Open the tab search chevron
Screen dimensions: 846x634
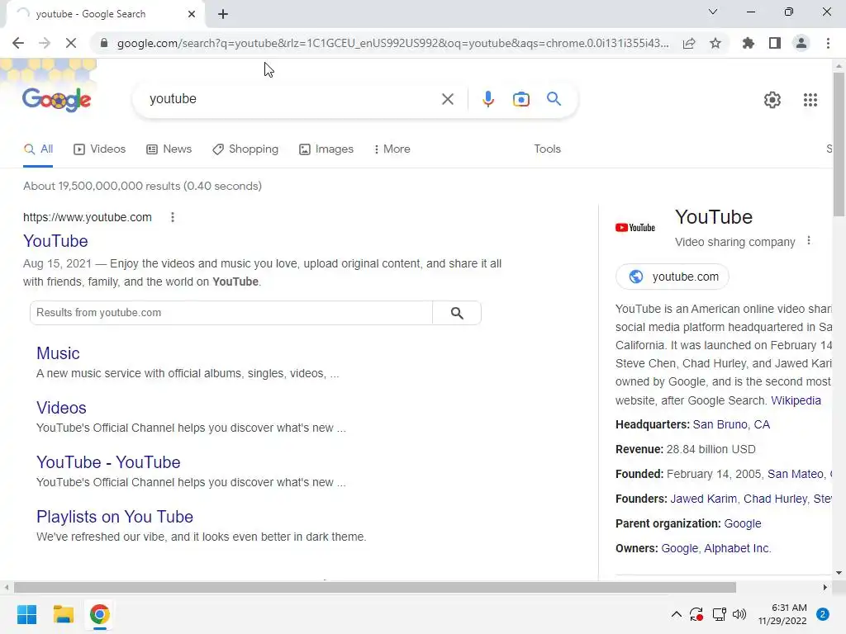pyautogui.click(x=713, y=12)
